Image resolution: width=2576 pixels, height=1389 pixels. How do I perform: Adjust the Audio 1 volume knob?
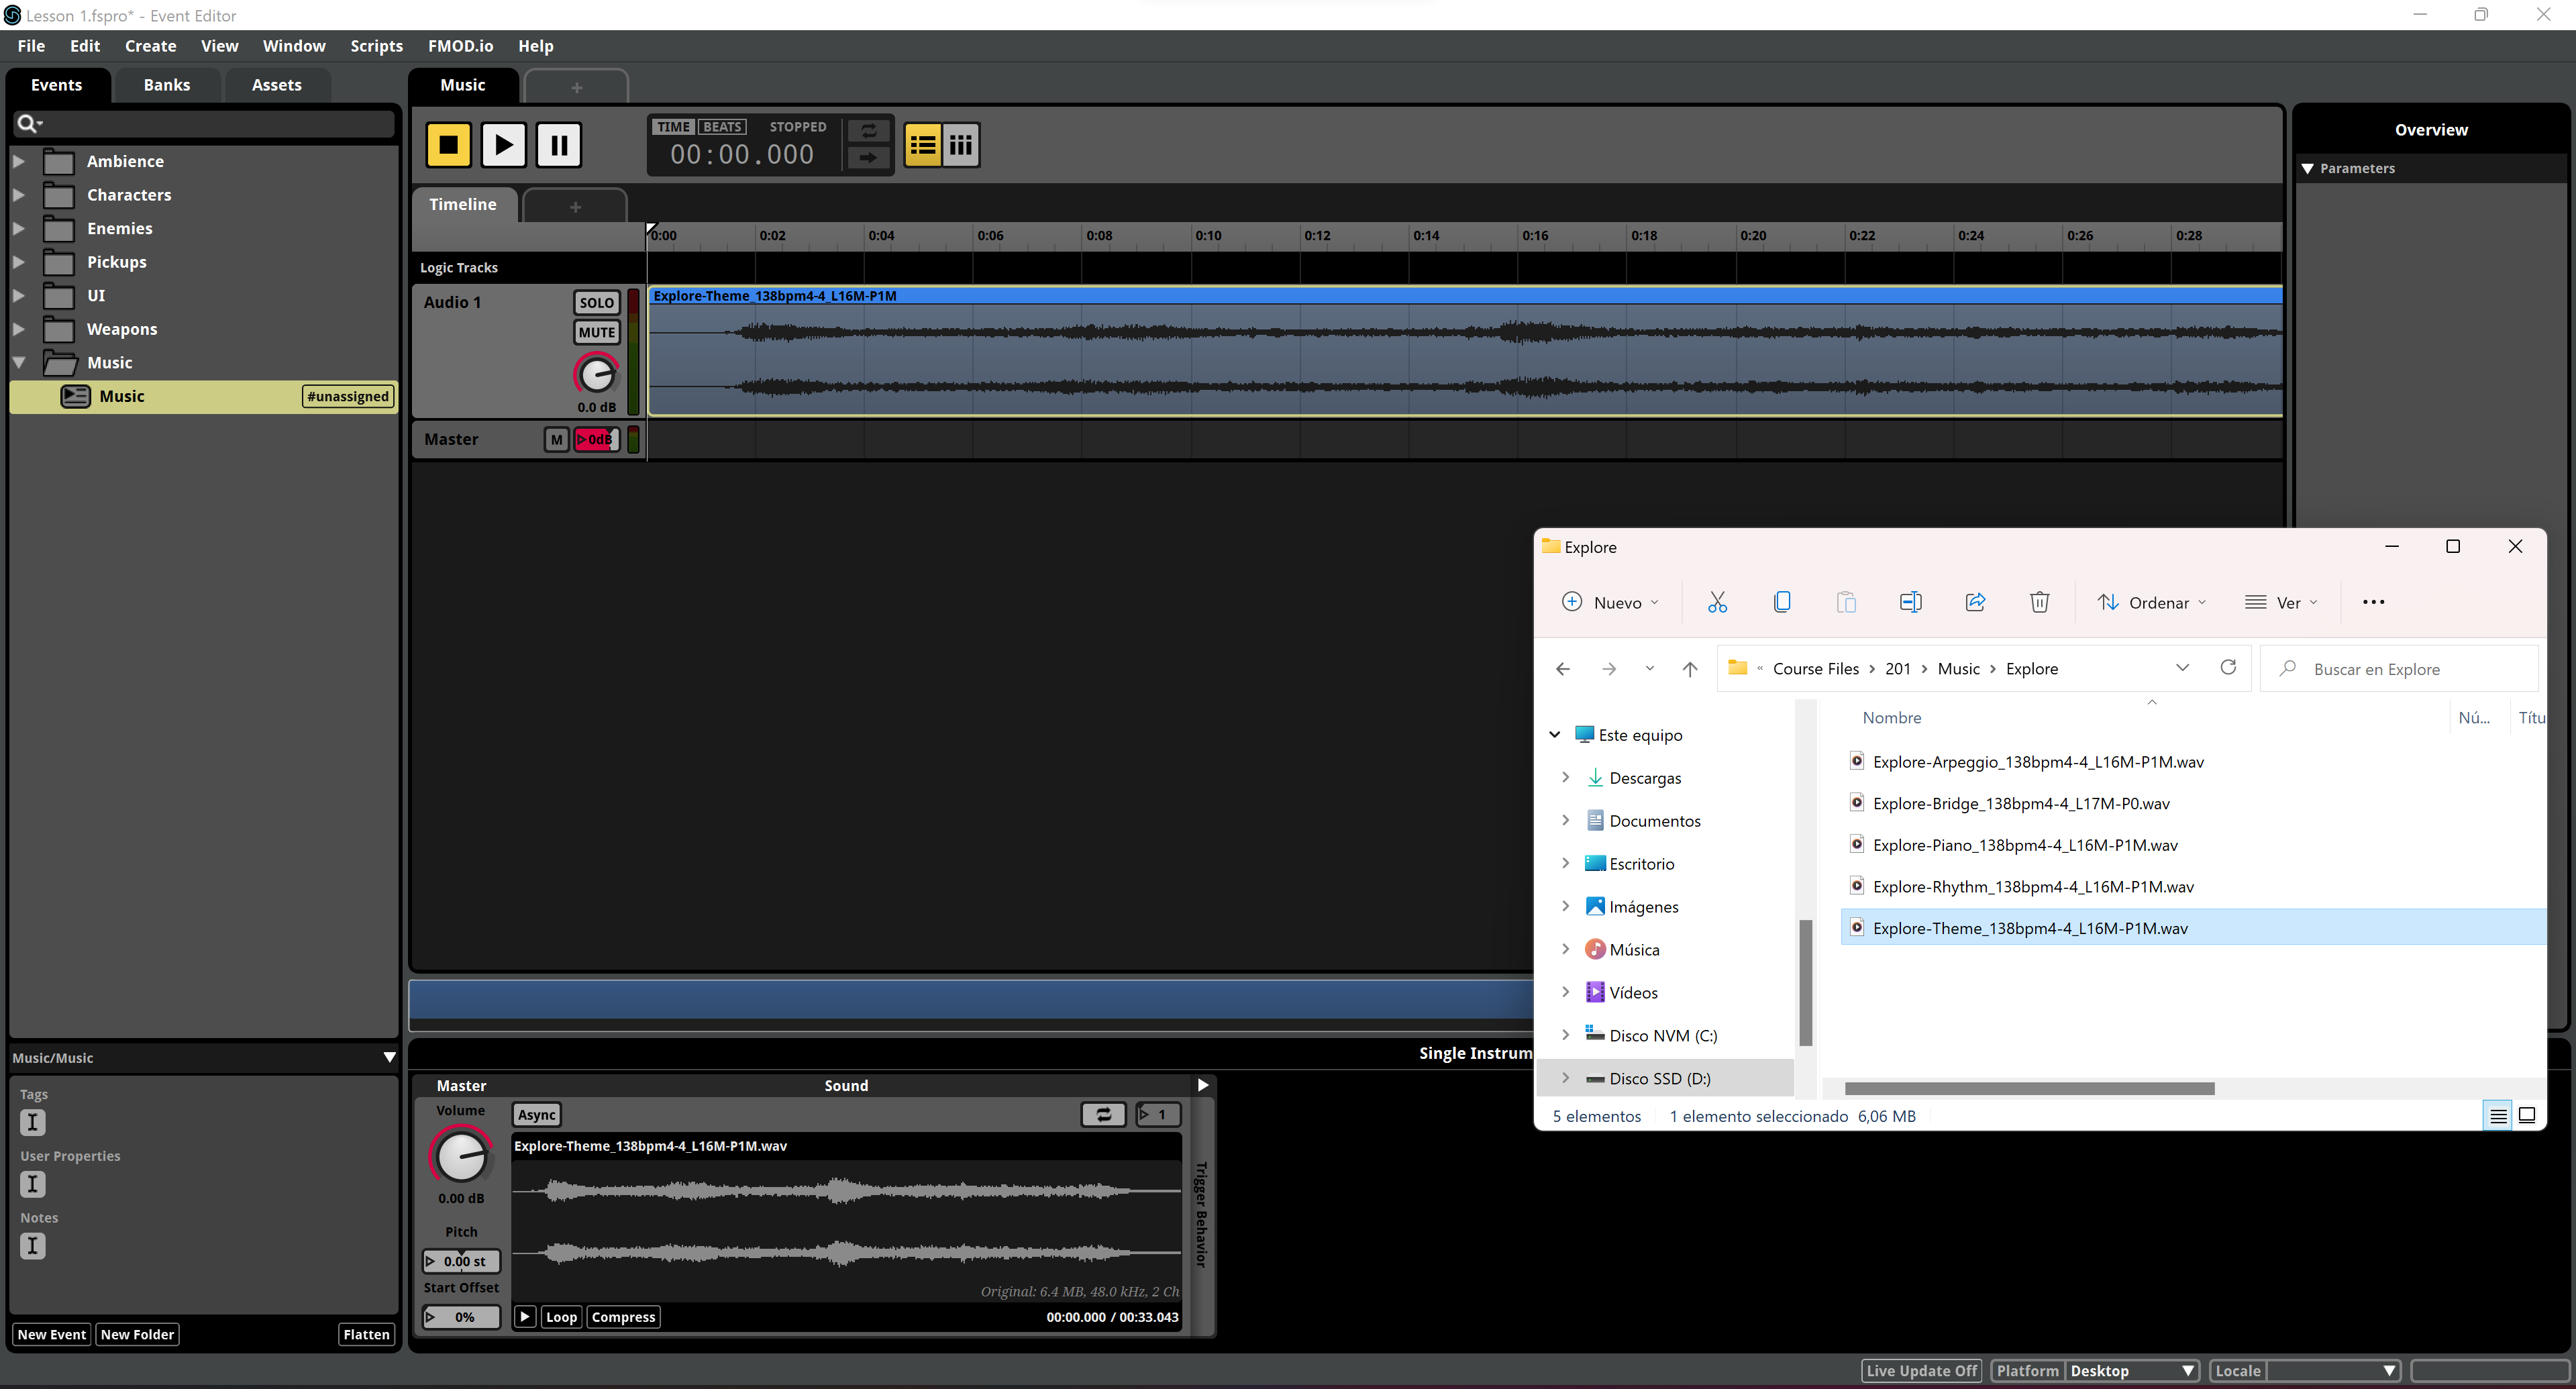597,374
